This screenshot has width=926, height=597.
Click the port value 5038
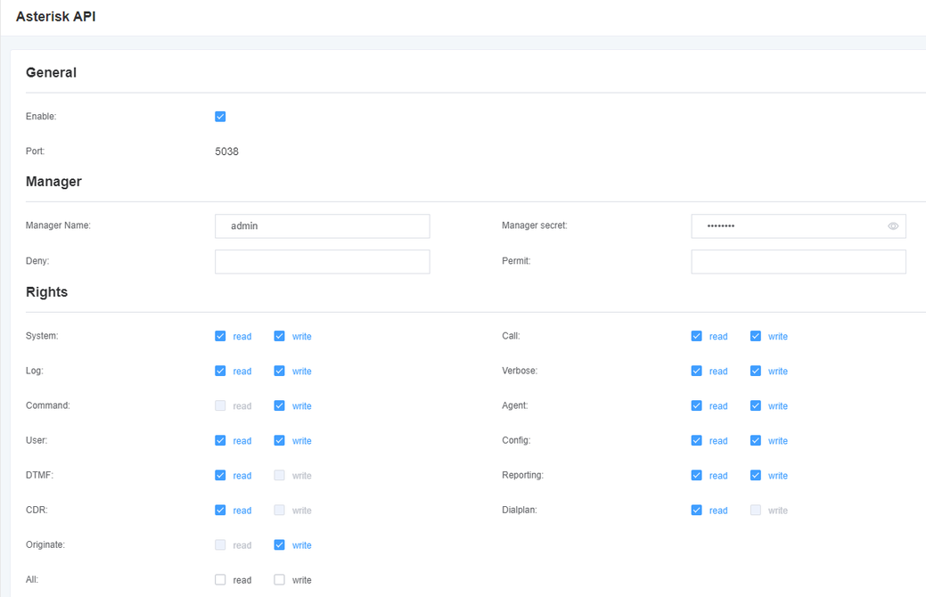pyautogui.click(x=226, y=151)
